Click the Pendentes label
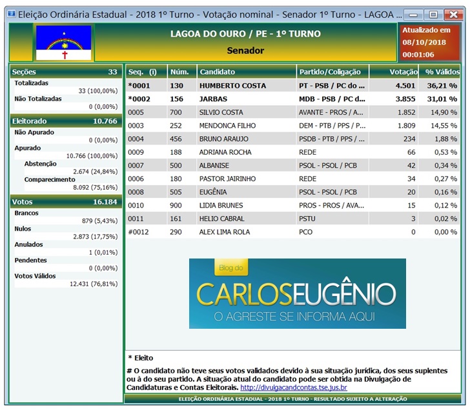Screen dimensions: 470x410 click(30, 260)
